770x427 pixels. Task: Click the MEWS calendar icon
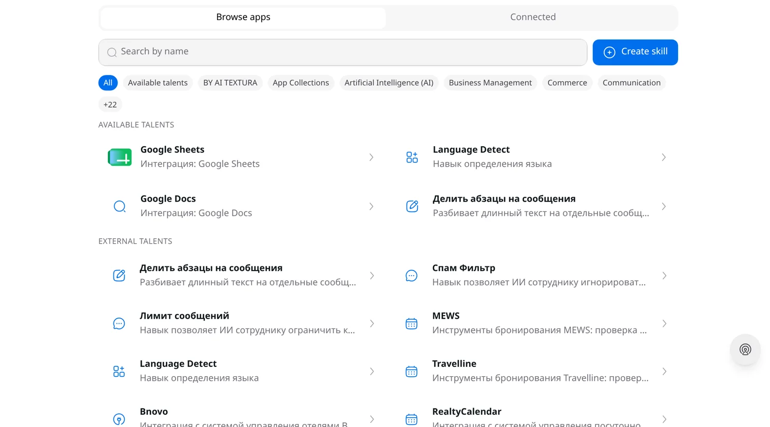click(411, 323)
